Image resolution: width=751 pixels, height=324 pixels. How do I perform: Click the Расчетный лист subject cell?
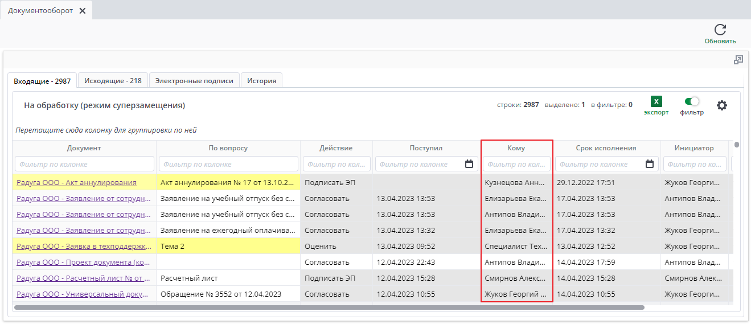(x=228, y=278)
